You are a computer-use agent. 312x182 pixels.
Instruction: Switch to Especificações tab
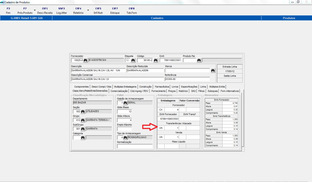point(189,87)
